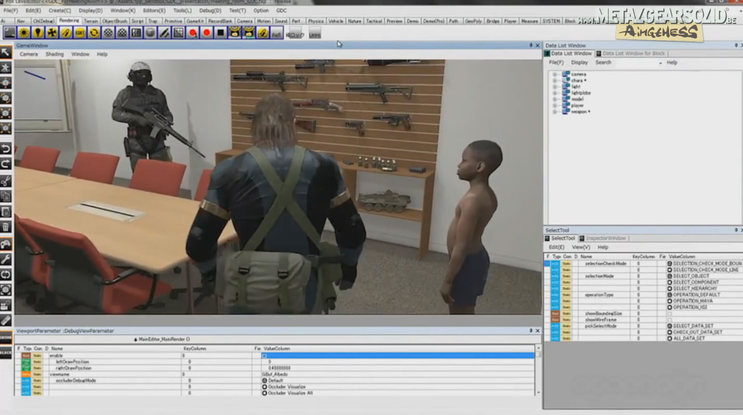Click the Refl toolbar button

click(x=277, y=33)
